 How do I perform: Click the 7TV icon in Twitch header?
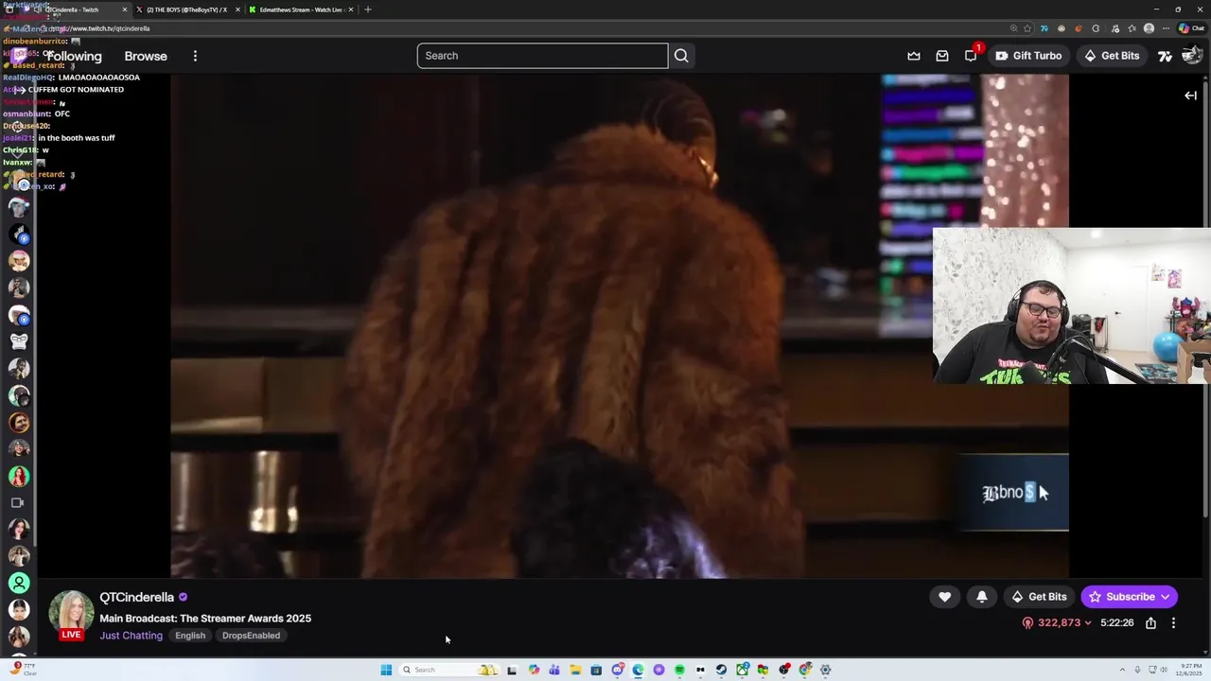[1166, 56]
